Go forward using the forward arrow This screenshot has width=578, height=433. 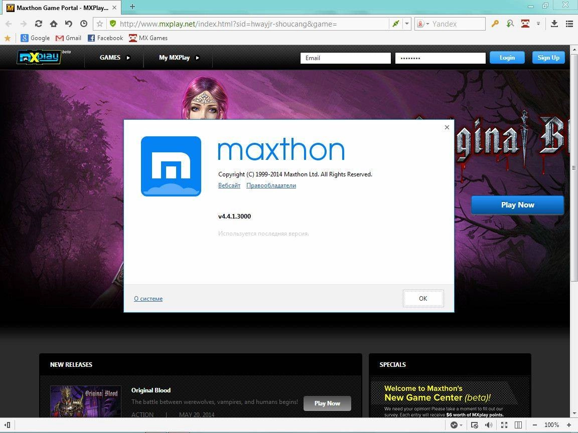click(23, 24)
